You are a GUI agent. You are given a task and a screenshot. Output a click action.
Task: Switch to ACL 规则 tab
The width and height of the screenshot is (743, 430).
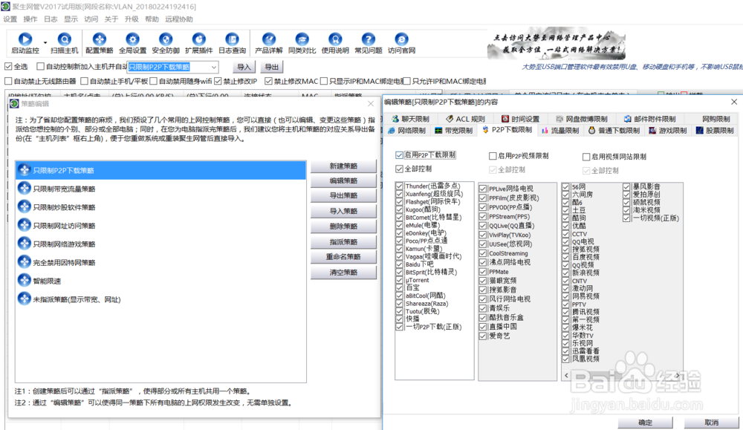pyautogui.click(x=465, y=119)
